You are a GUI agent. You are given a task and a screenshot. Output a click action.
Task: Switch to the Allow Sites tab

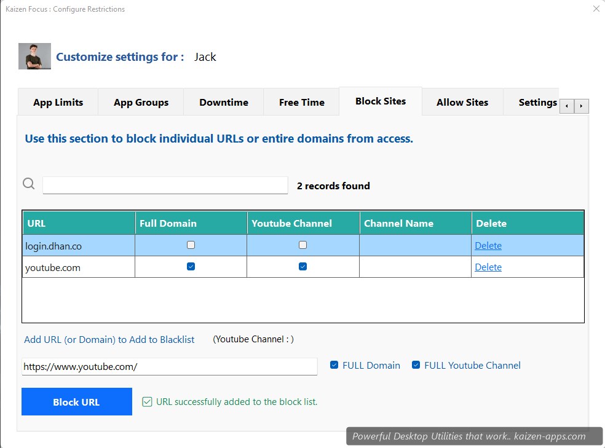pos(462,102)
